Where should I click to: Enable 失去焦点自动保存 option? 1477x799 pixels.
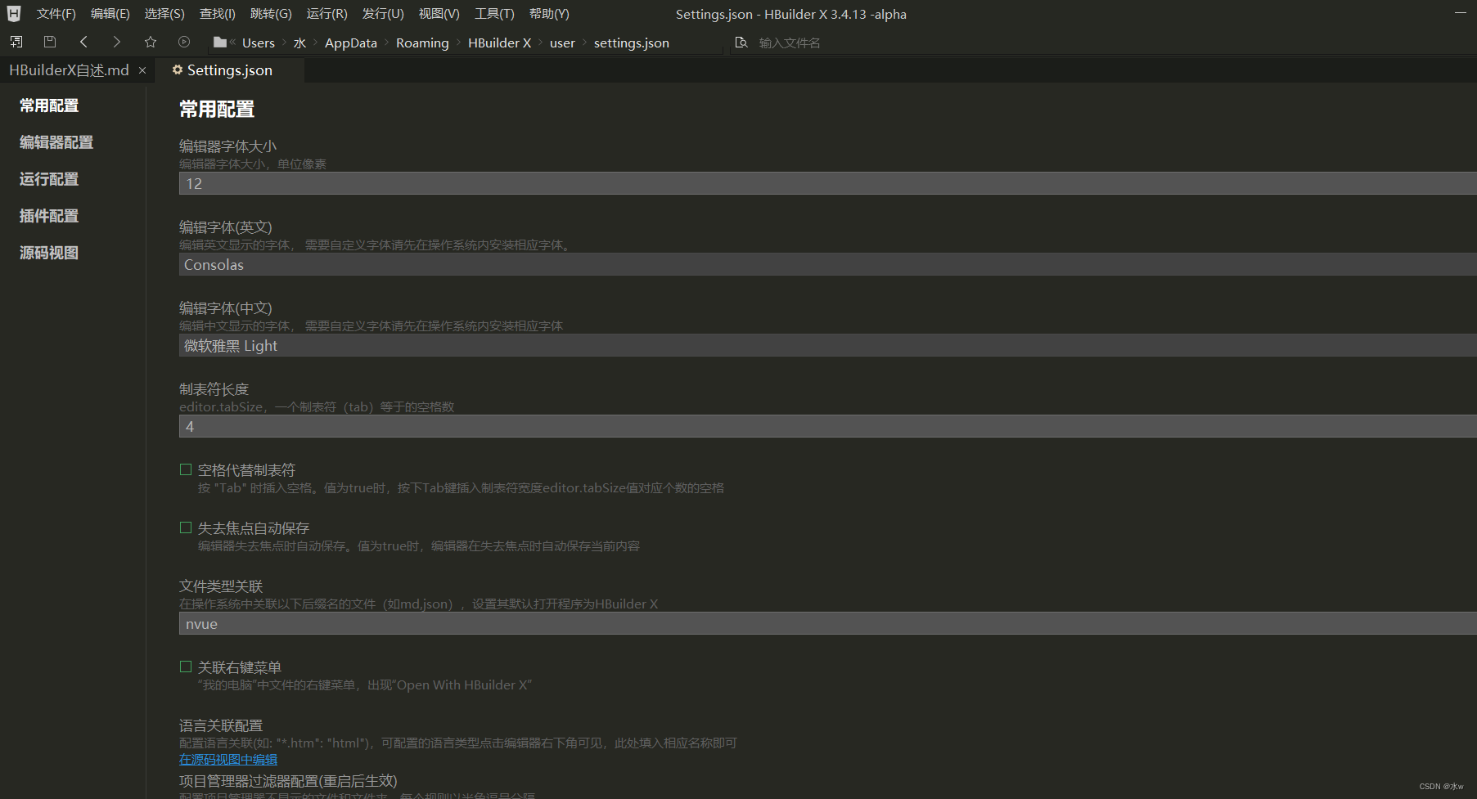[x=186, y=527]
